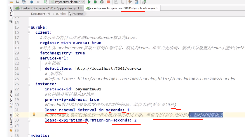This screenshot has height=137, width=245.
Task: Click the Favorites star icon in sidebar
Action: click(x=11, y=130)
